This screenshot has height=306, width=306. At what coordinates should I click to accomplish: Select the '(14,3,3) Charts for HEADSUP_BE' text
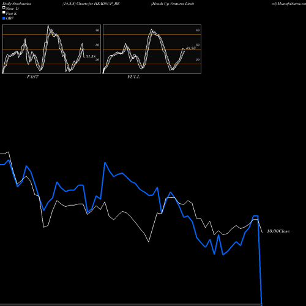click(x=91, y=4)
